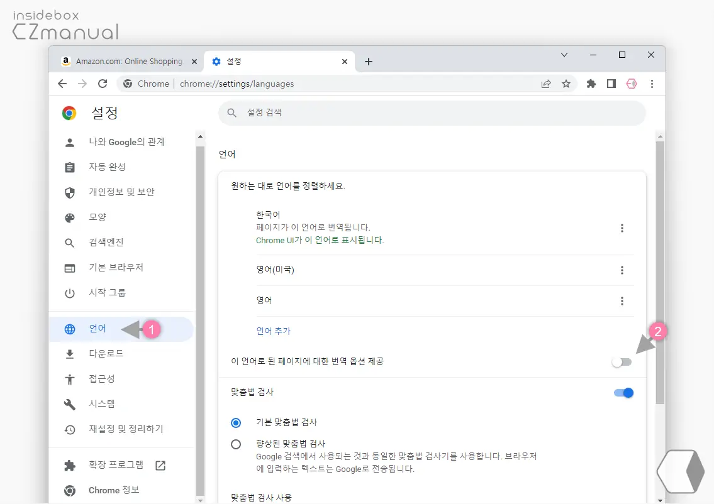Click the 설정 검색 search field

pyautogui.click(x=432, y=113)
